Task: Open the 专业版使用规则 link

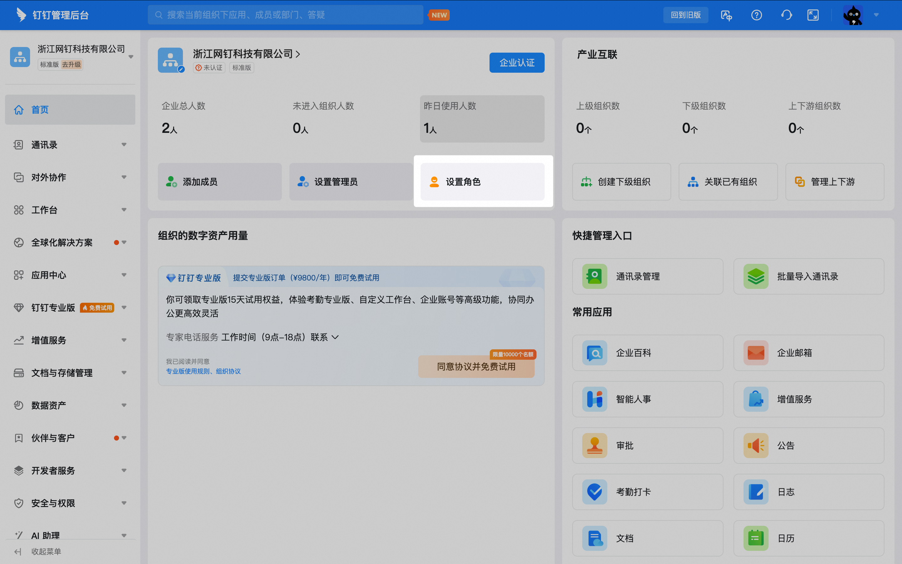Action: coord(188,372)
